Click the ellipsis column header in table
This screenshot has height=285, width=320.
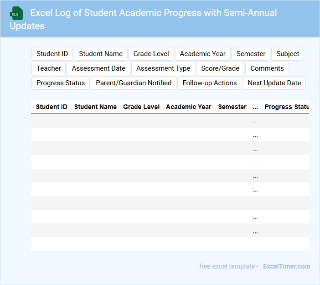point(255,107)
